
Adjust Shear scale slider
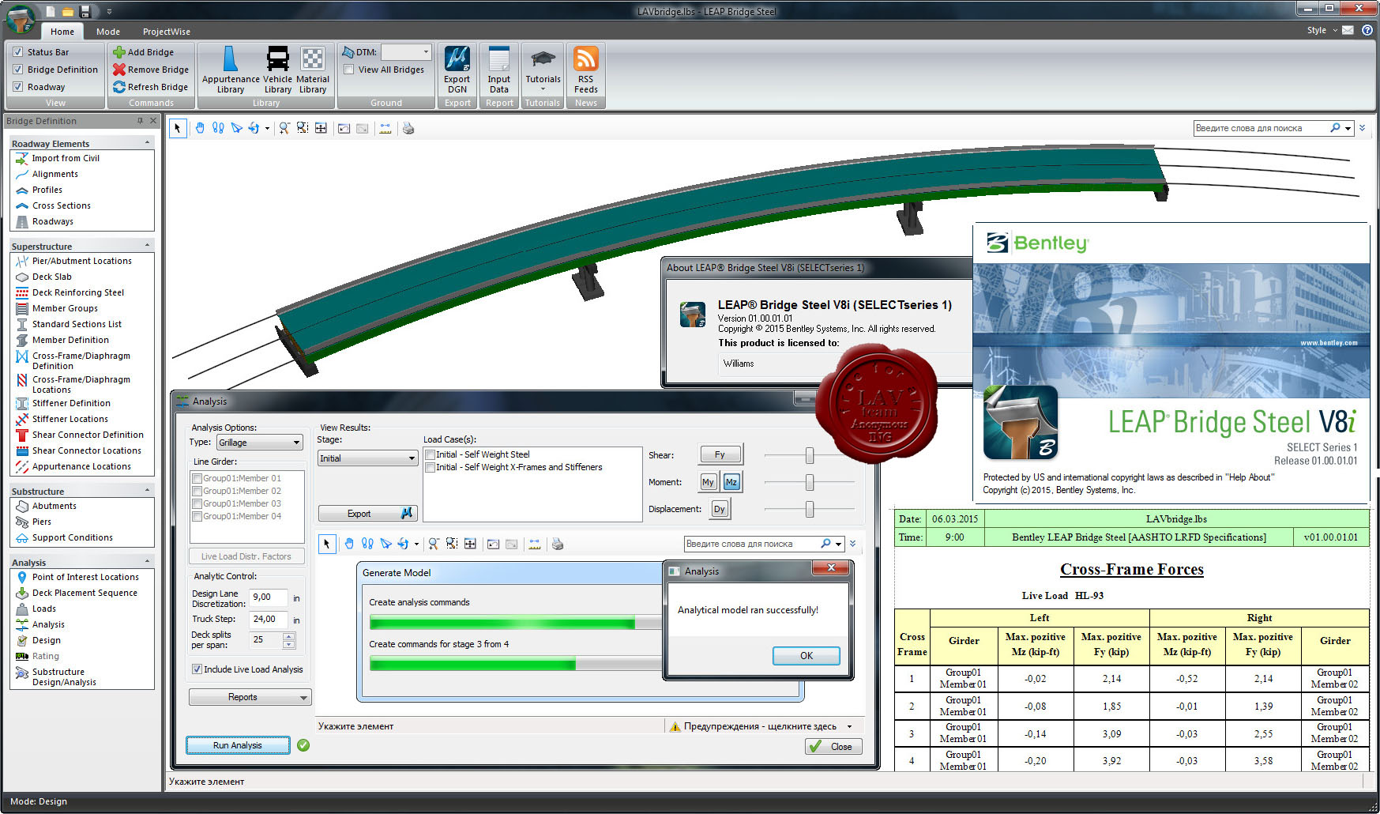[x=810, y=455]
